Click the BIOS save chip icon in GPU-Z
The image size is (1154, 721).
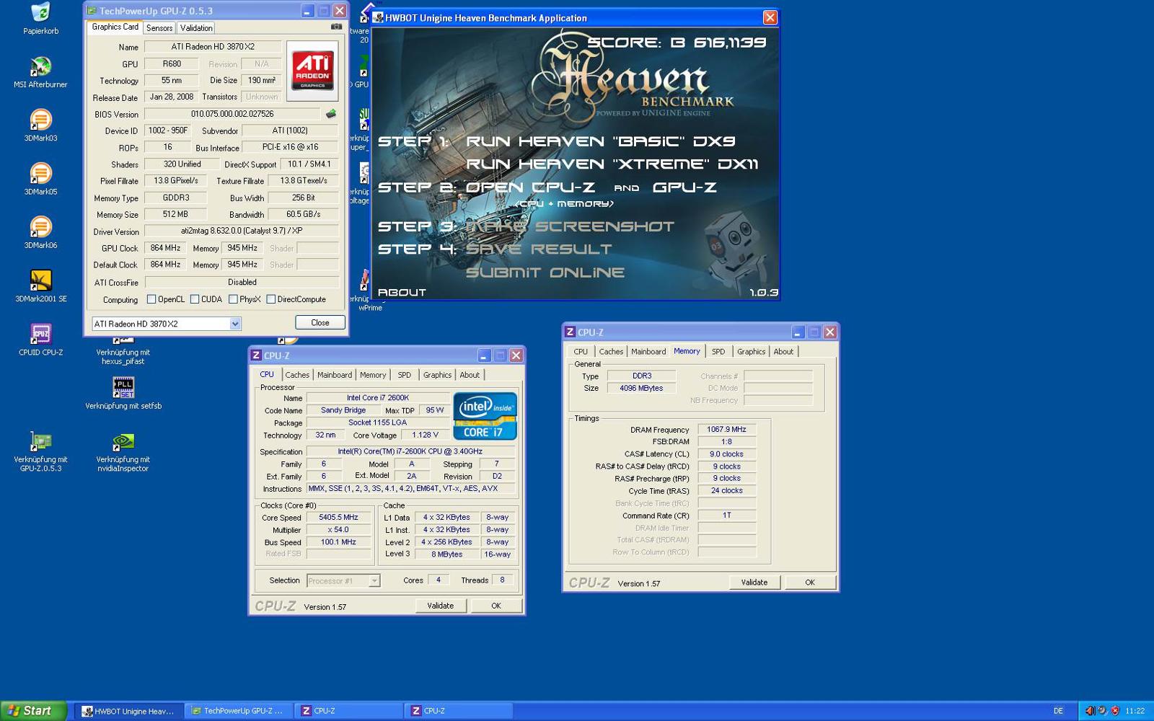[x=331, y=113]
